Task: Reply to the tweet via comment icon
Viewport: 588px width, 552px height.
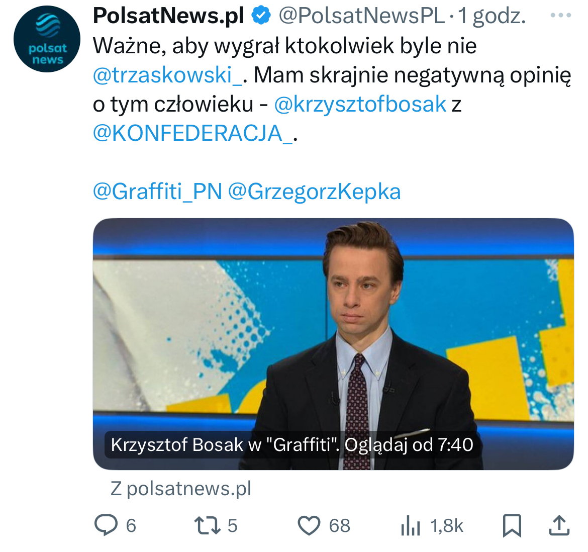Action: [106, 525]
